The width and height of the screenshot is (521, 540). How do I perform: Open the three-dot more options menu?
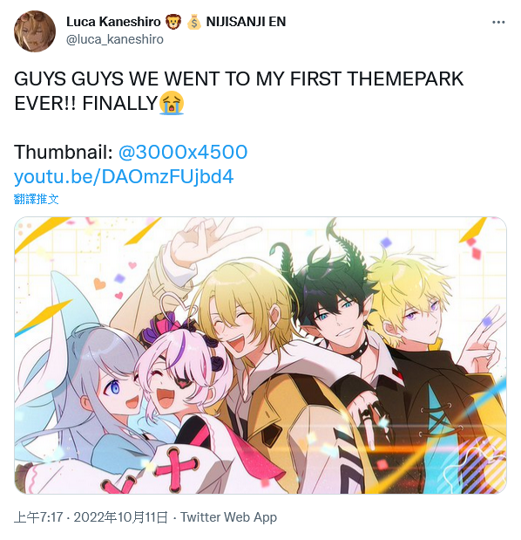(x=498, y=23)
